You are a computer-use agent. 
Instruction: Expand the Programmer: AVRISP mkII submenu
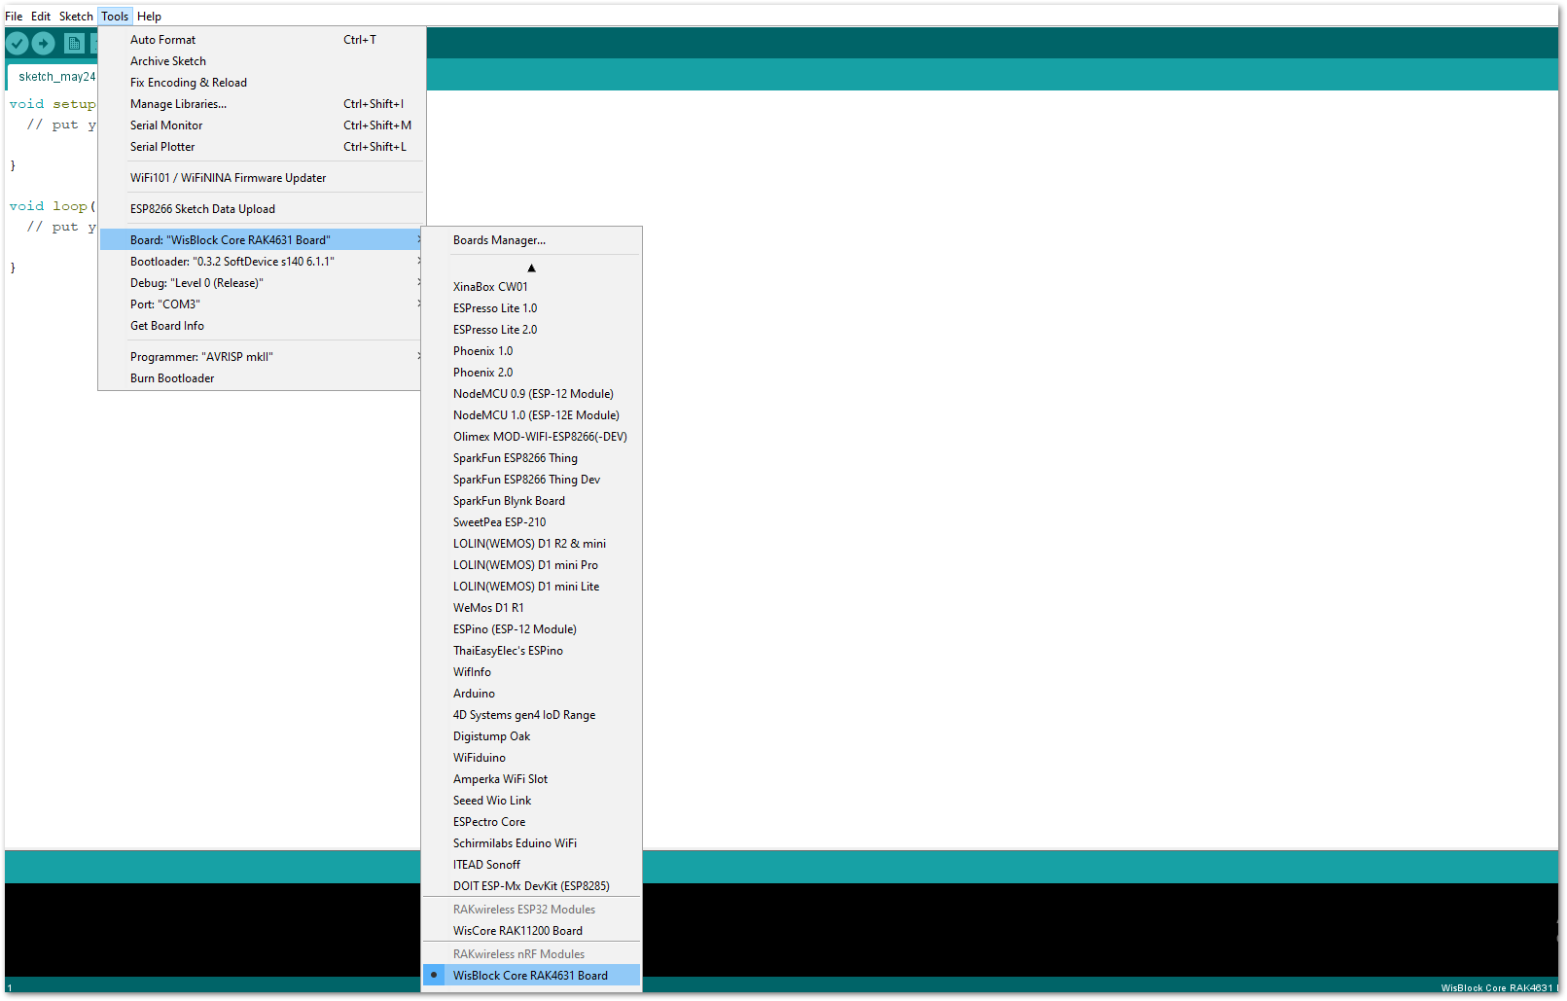262,357
